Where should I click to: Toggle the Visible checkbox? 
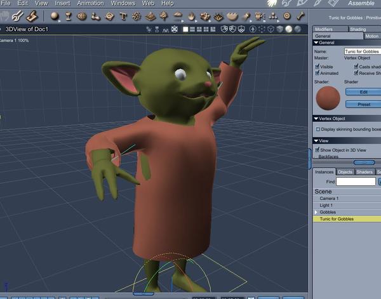[x=317, y=66]
